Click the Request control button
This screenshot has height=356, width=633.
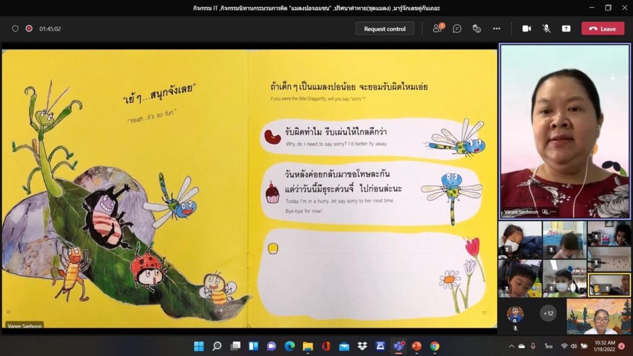click(x=384, y=28)
